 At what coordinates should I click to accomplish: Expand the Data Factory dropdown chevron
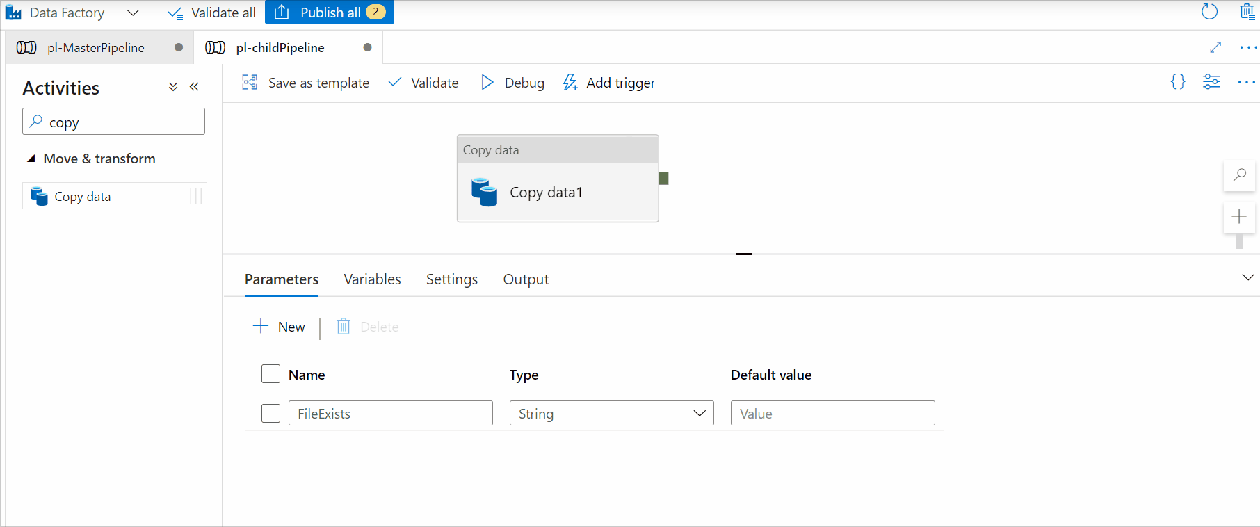pyautogui.click(x=133, y=13)
